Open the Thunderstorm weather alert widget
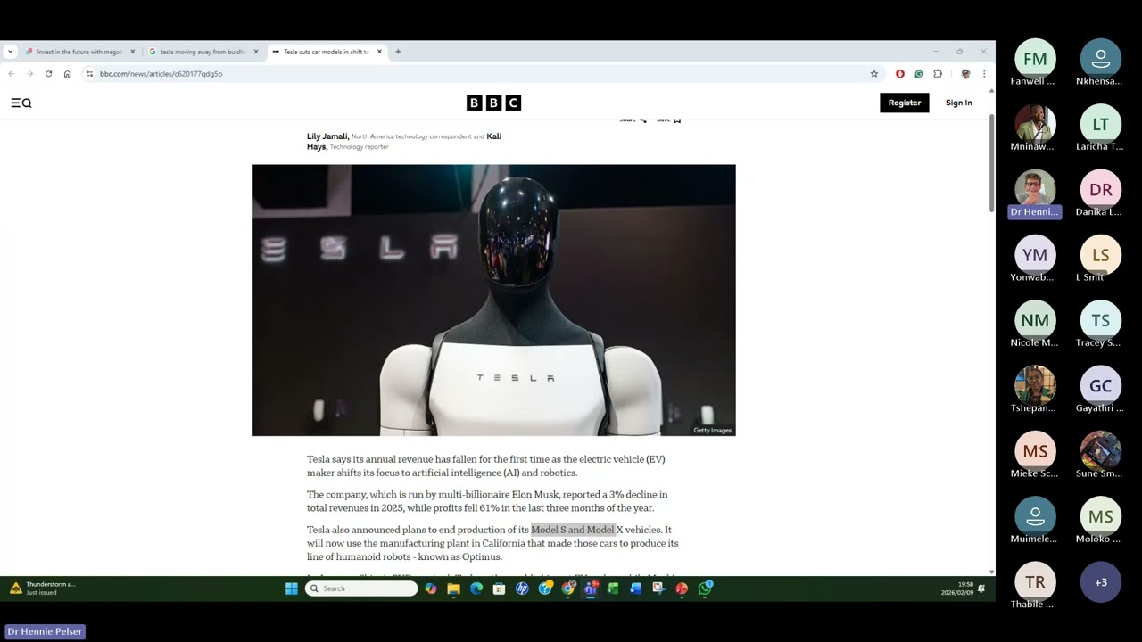Image resolution: width=1142 pixels, height=642 pixels. (43, 588)
